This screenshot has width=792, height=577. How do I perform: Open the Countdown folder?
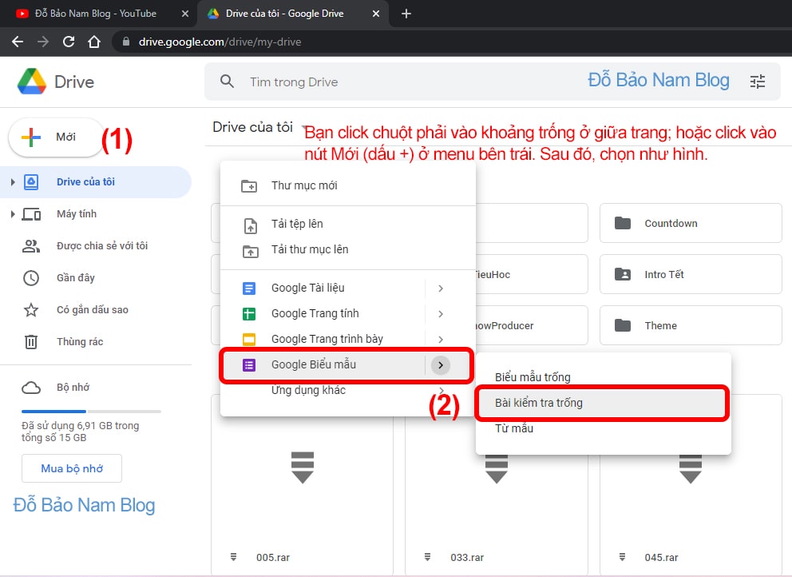tap(691, 223)
